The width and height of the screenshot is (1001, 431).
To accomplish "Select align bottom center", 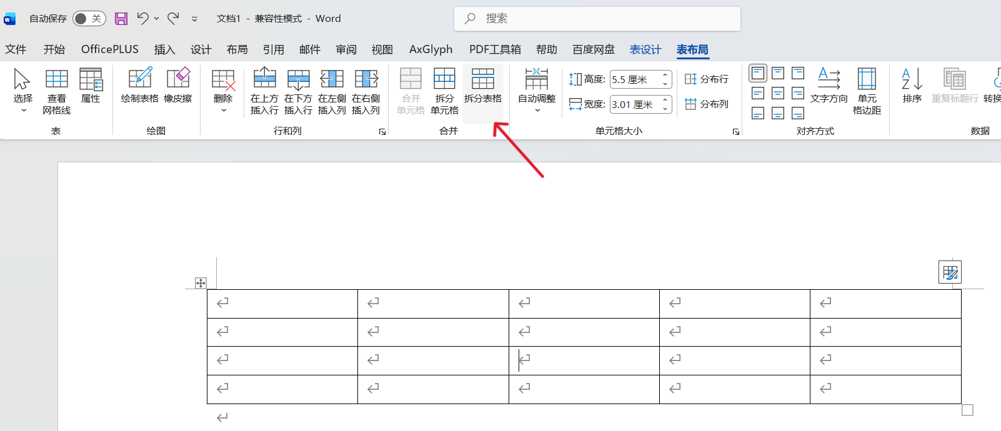I will click(x=778, y=113).
